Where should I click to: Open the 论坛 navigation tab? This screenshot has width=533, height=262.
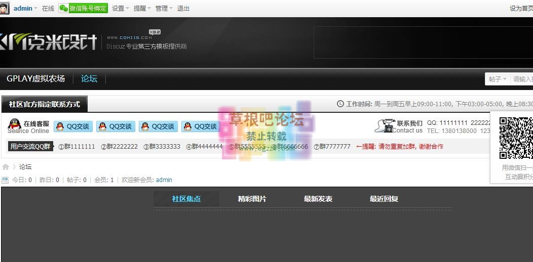(89, 79)
